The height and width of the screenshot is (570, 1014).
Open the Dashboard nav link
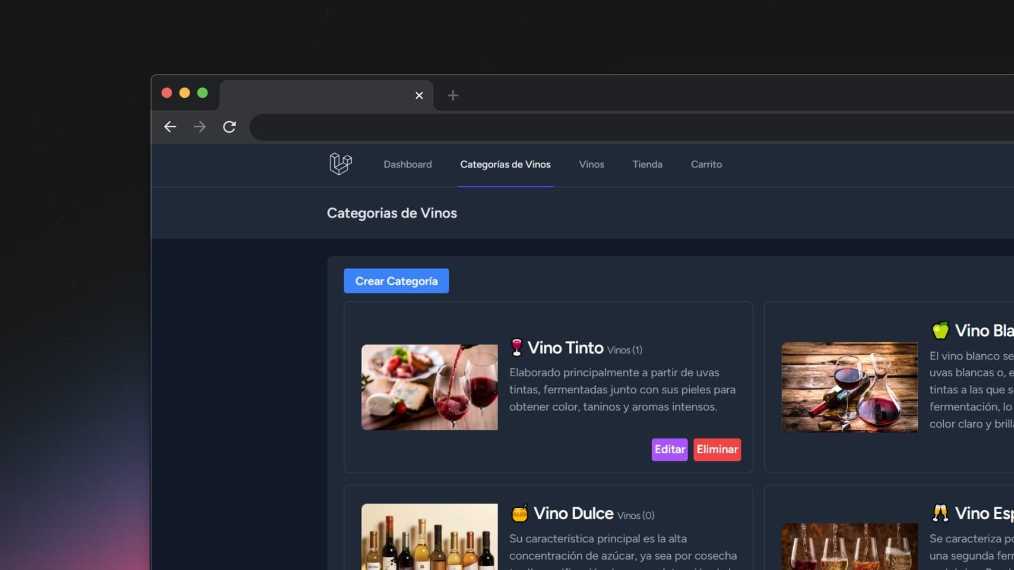coord(407,164)
